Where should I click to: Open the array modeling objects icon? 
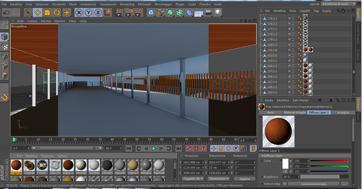180,12
